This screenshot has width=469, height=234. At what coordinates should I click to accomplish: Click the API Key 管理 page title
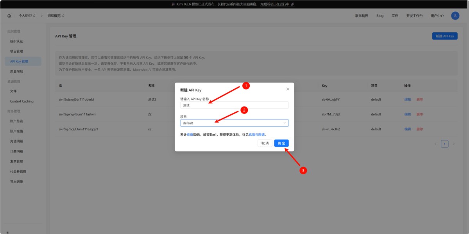tap(66, 36)
